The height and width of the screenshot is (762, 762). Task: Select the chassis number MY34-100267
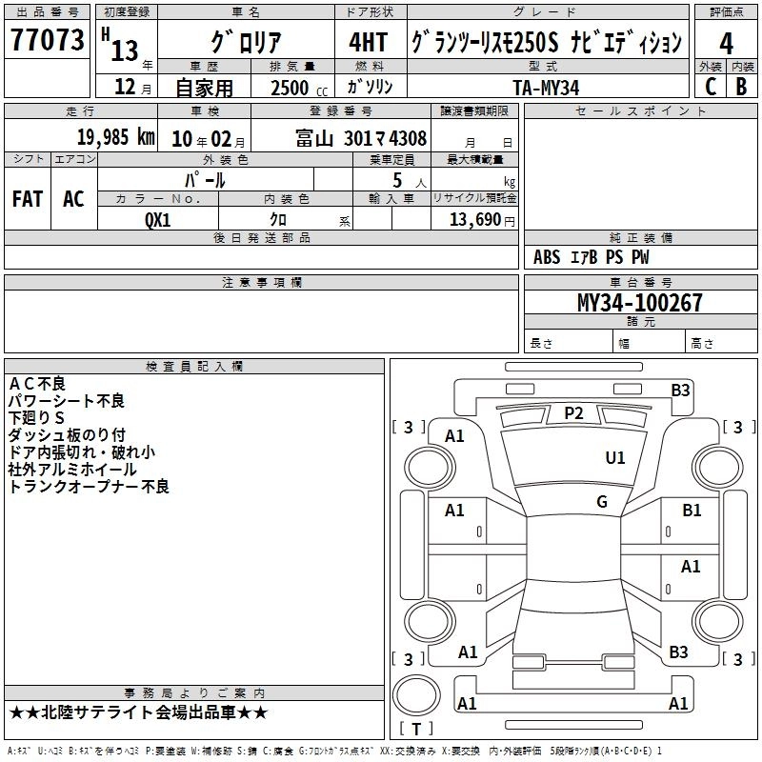[x=639, y=302]
